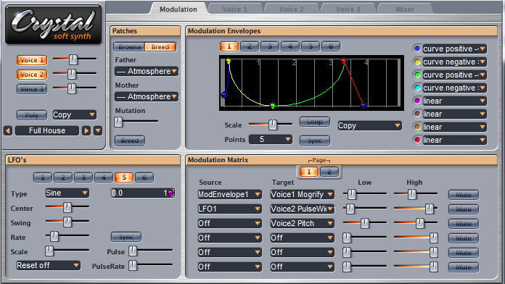Open the Mother patch dropdown
This screenshot has width=505, height=284.
(147, 96)
